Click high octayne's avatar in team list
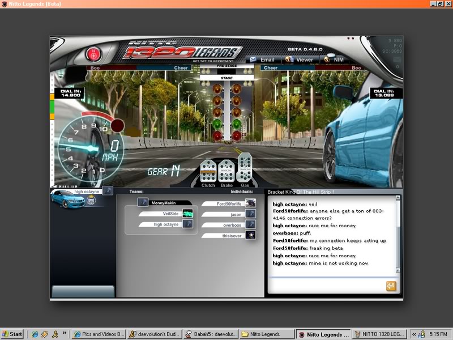This screenshot has height=340, width=453. [188, 224]
